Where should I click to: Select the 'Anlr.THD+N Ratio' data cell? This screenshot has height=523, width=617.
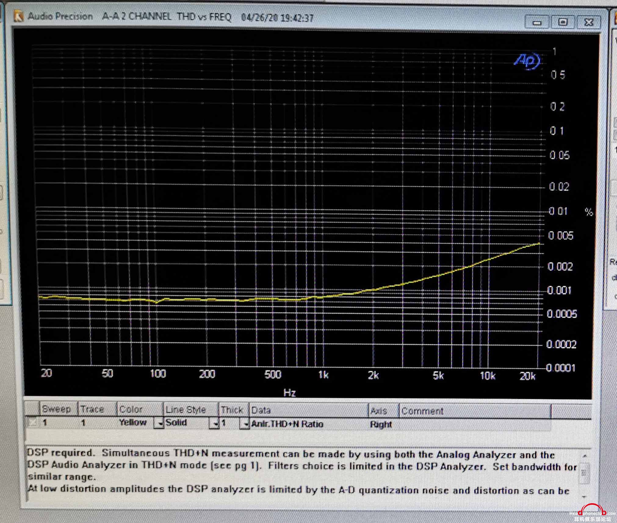point(287,424)
